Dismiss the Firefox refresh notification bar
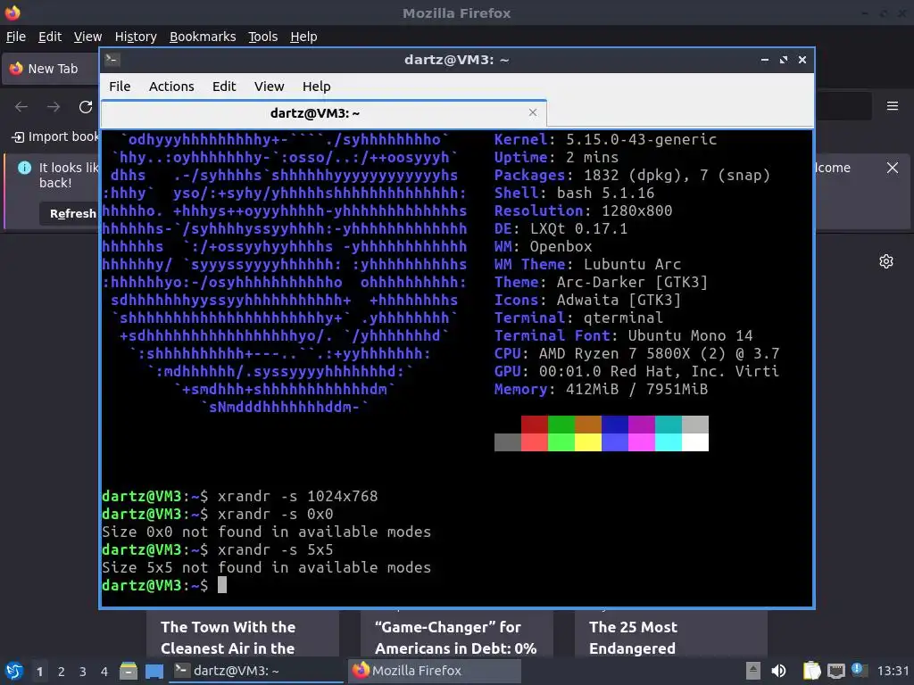The height and width of the screenshot is (685, 914). pyautogui.click(x=892, y=168)
